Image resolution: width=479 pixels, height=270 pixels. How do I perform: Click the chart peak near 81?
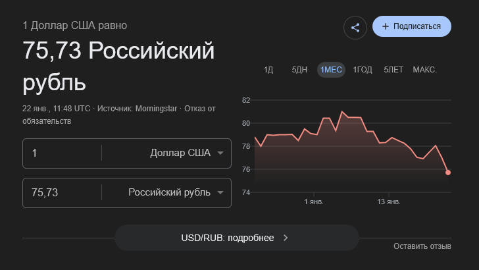coord(342,112)
